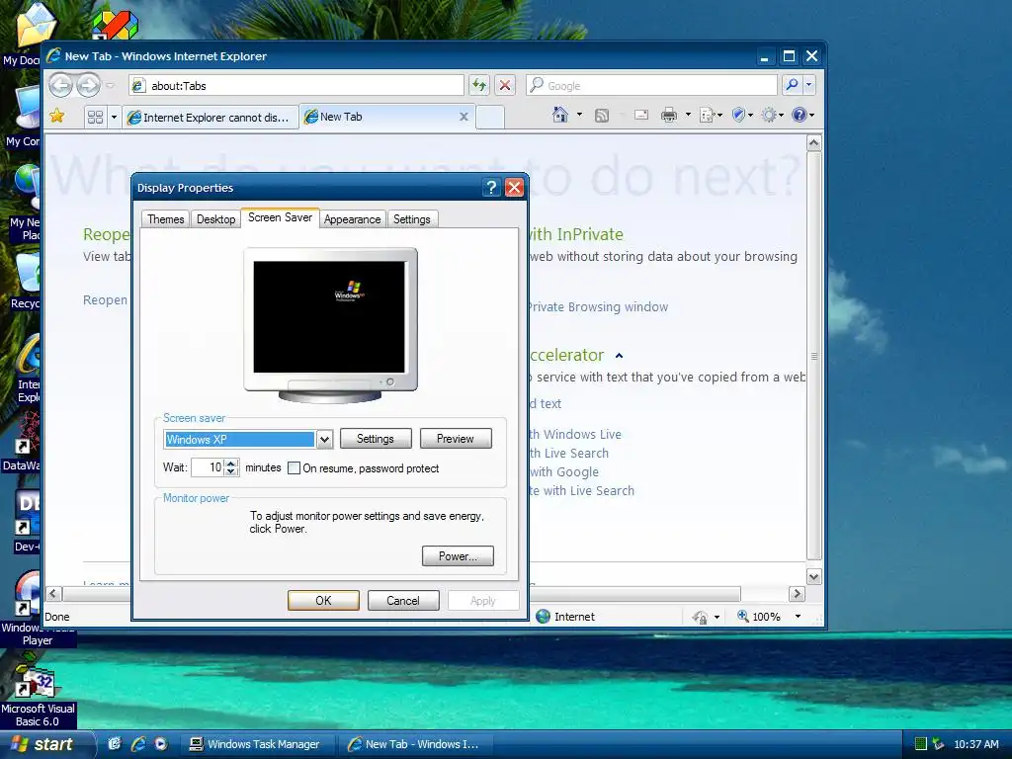Click the RSS Feeds icon in command bar
The height and width of the screenshot is (759, 1012).
pos(602,116)
